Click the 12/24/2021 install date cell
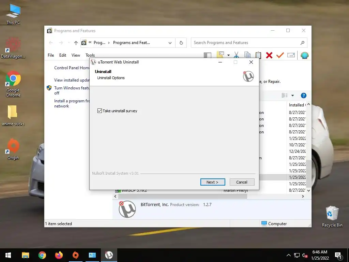This screenshot has height=262, width=349. 297,151
